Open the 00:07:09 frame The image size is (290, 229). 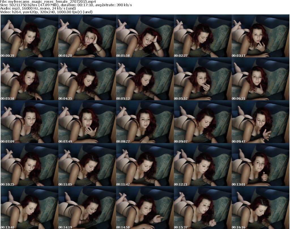(x=29, y=122)
